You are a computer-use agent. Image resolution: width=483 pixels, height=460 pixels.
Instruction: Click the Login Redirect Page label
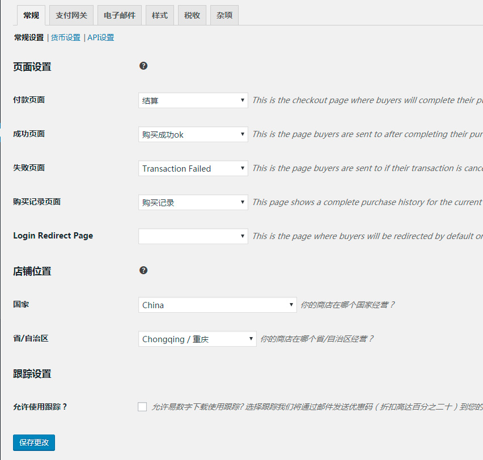pos(53,236)
